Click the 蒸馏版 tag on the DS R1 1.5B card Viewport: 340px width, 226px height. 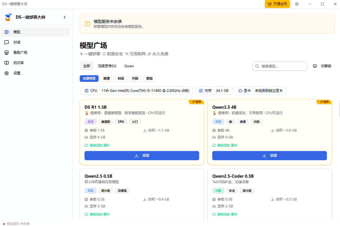[105, 122]
